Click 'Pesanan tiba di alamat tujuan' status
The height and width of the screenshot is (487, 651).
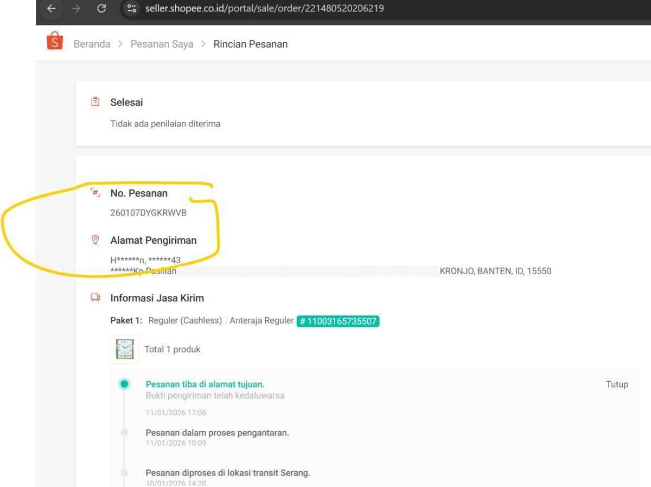click(x=205, y=384)
